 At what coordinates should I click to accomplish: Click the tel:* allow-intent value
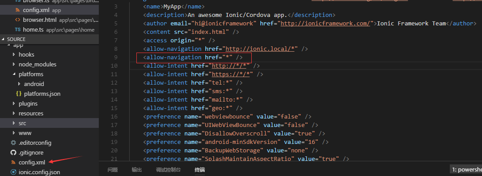point(221,82)
